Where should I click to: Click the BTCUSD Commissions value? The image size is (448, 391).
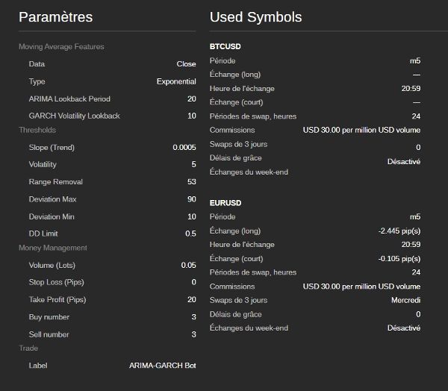coord(361,130)
